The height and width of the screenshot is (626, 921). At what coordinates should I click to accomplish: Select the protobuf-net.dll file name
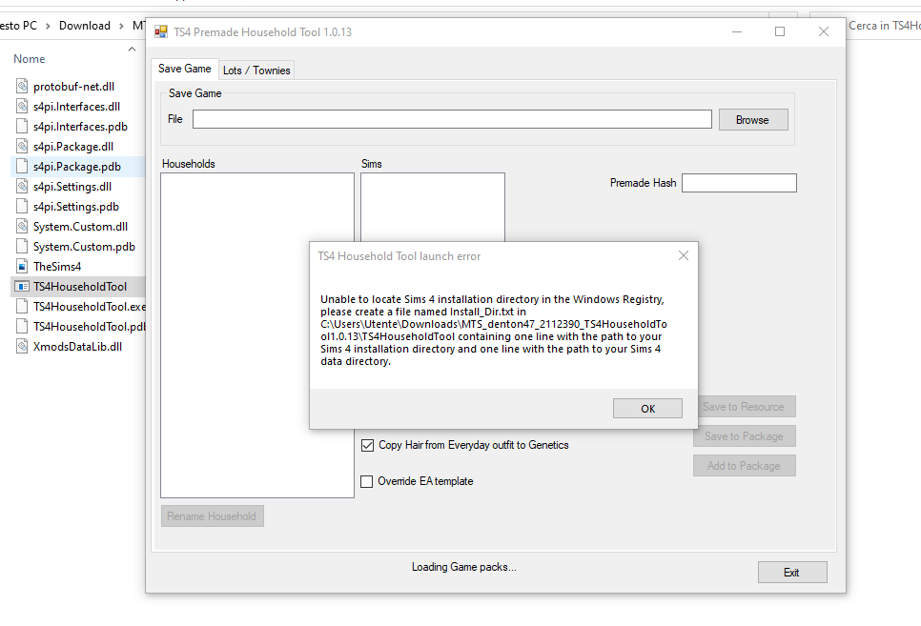point(74,87)
